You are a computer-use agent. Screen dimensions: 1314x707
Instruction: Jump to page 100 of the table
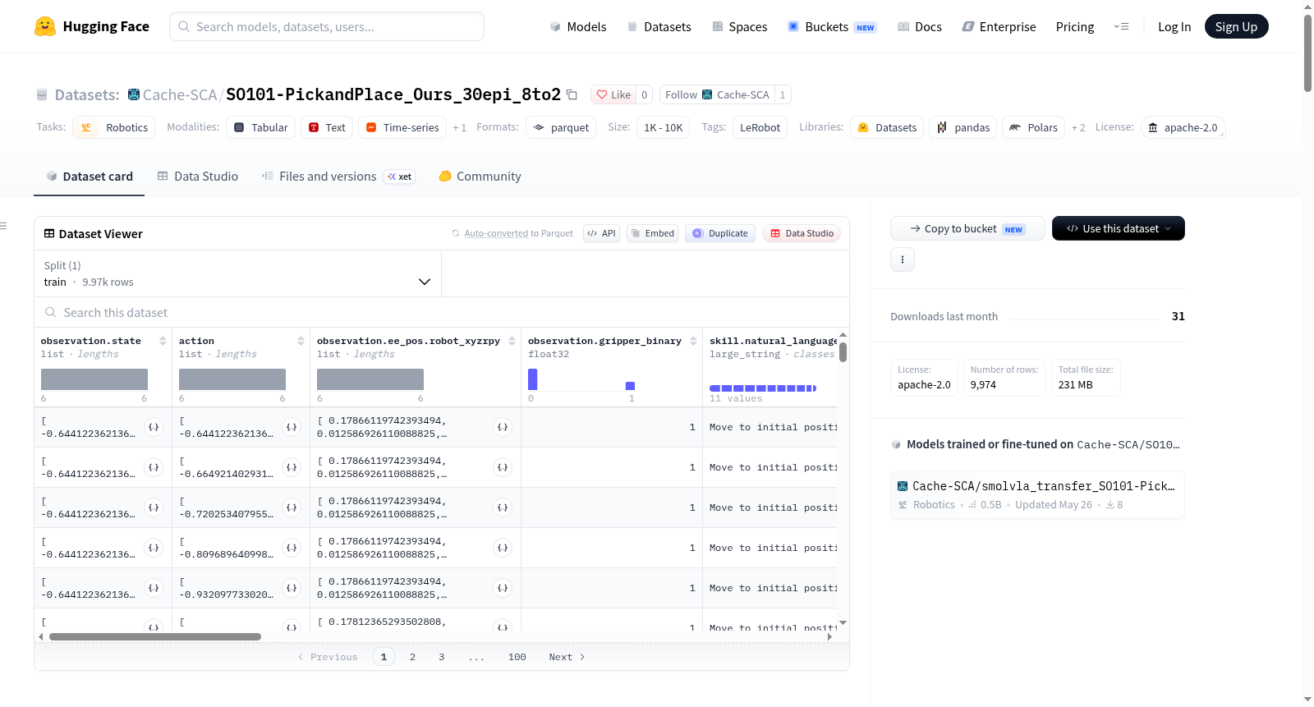pyautogui.click(x=517, y=657)
